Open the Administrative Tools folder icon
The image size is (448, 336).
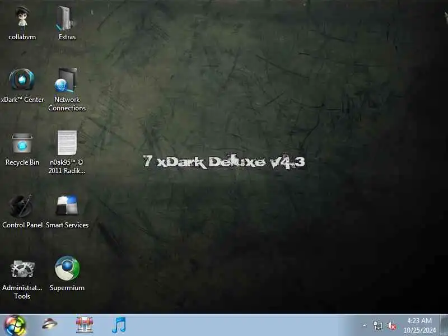point(22,278)
